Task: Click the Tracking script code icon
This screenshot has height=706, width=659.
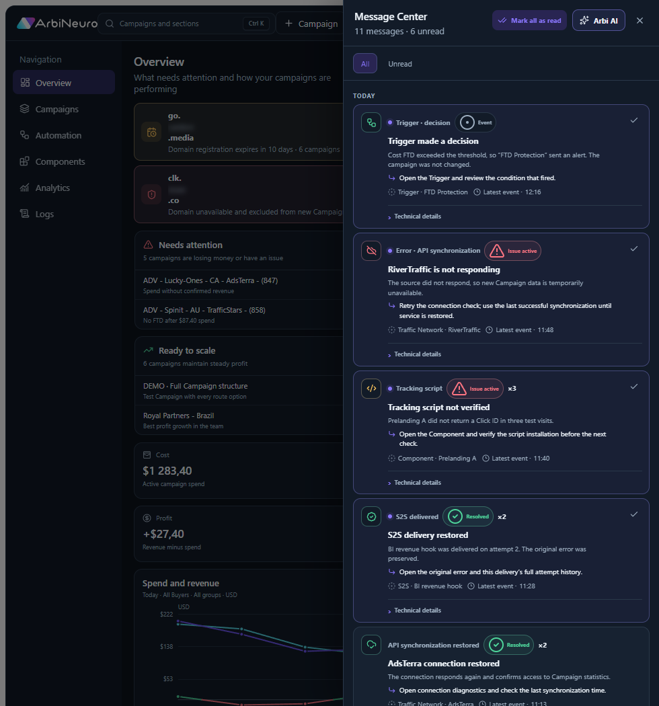Action: pyautogui.click(x=371, y=389)
